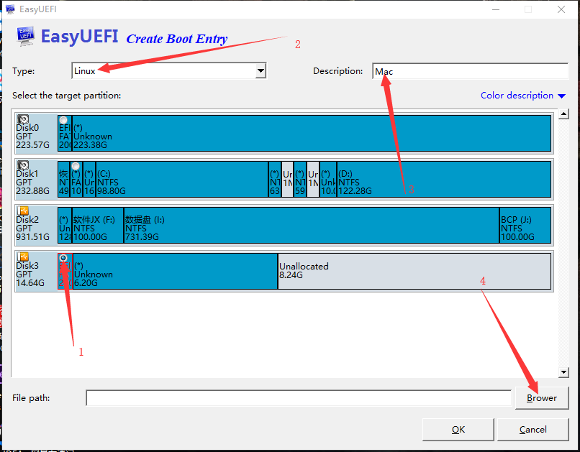
Task: Select the 软件JX (F:) NTFS 100.00G partition
Action: click(98, 225)
